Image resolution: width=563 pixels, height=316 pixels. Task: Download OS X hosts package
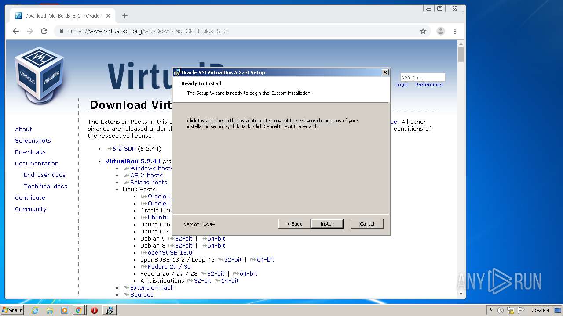143,176
